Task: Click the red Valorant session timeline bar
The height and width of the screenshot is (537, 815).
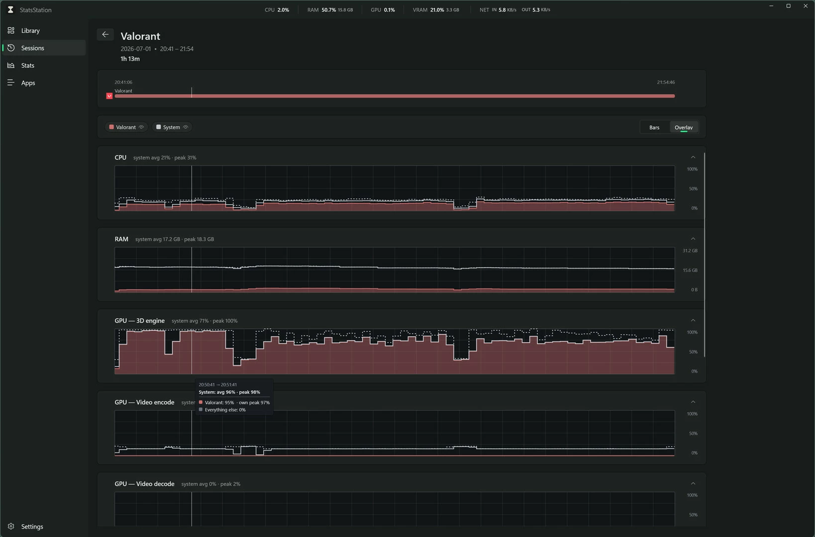Action: [395, 96]
